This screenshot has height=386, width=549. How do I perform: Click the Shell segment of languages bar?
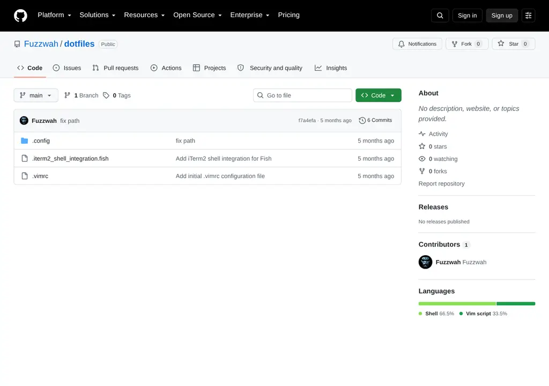(x=457, y=303)
